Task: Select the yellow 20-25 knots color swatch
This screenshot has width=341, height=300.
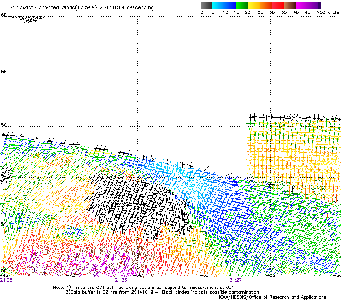Action: pyautogui.click(x=254, y=6)
